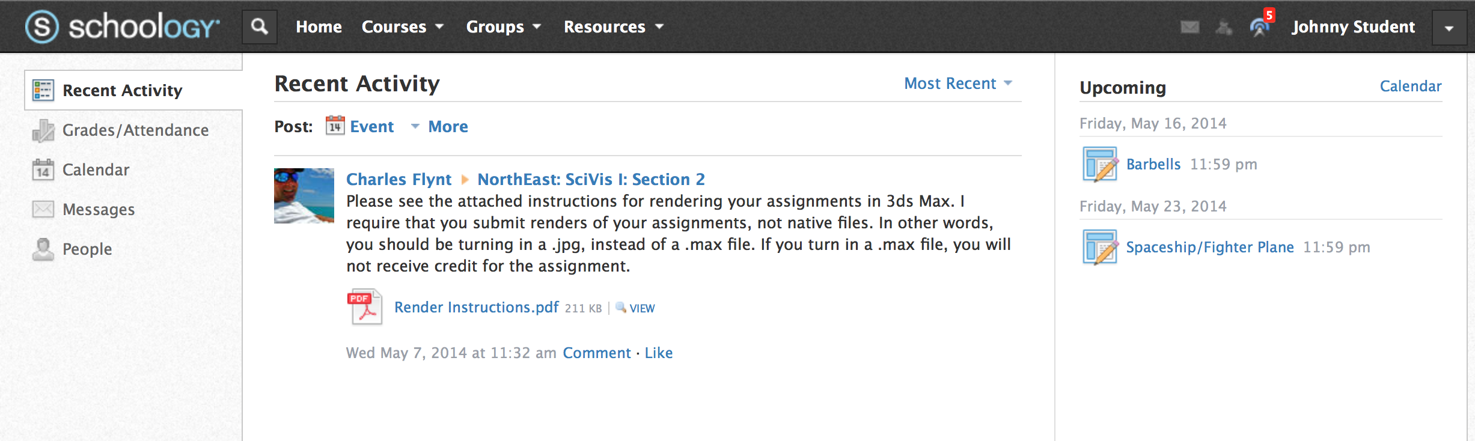Expand the Groups dropdown menu
The height and width of the screenshot is (441, 1475).
coord(504,27)
